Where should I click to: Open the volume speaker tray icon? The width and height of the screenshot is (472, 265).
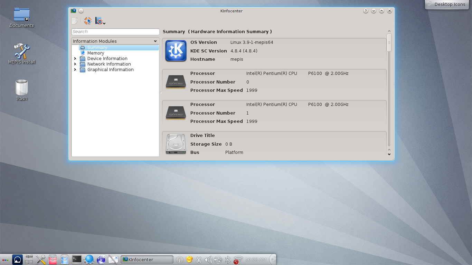(208, 260)
